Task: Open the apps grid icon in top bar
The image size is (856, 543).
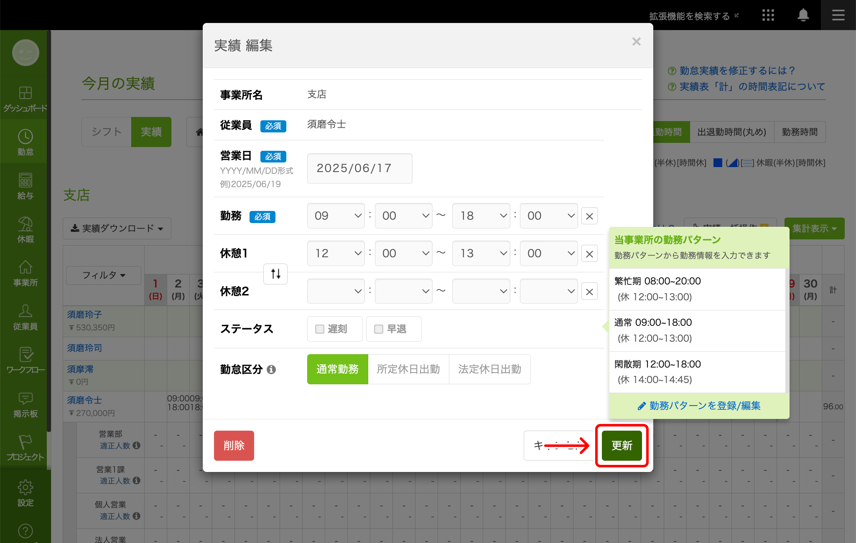Action: pos(768,15)
